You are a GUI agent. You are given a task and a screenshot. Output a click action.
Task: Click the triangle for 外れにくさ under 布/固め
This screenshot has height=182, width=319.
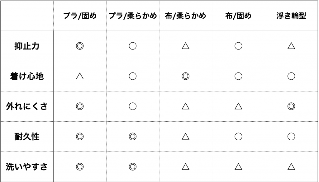238,106
